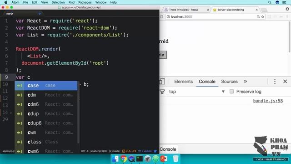291x164 pixels.
Task: Switch to the Elements panel
Action: (183, 82)
